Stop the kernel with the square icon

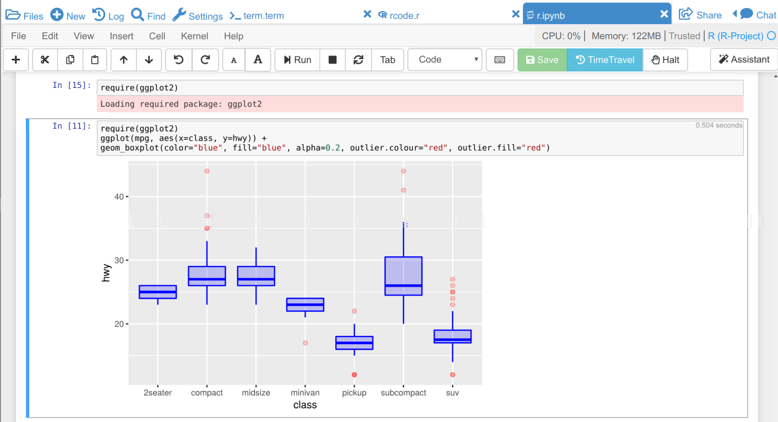pos(332,60)
